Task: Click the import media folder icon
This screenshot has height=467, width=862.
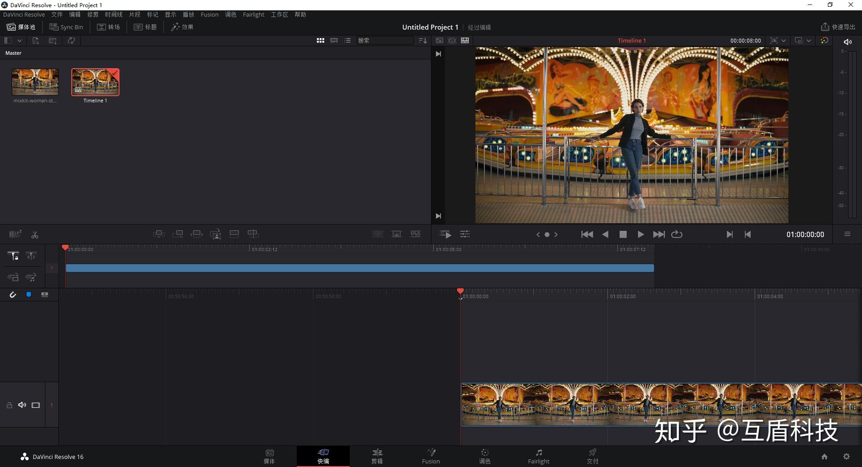Action: (53, 40)
